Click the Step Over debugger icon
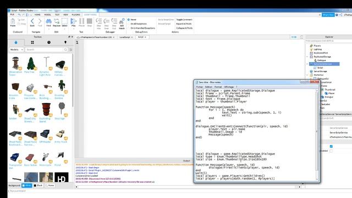Screen dimensions: 352x198 106,21
